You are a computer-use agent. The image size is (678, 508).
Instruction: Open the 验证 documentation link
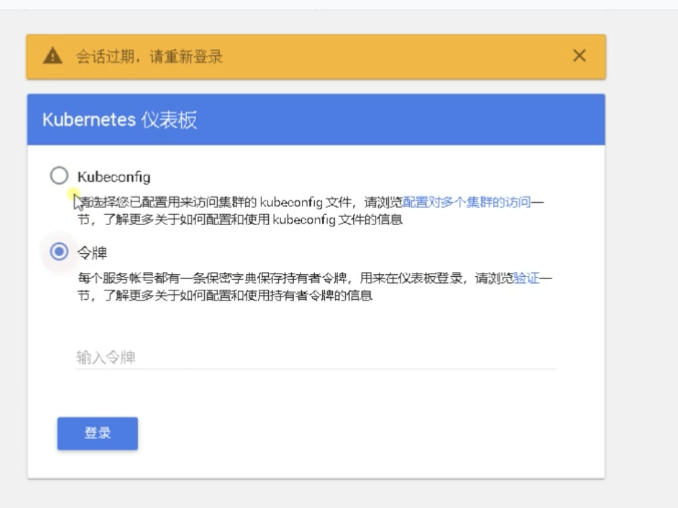526,278
